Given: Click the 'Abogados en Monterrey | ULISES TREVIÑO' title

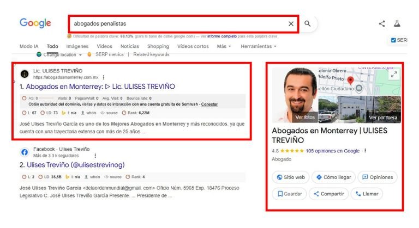Looking at the screenshot, I should point(330,135).
